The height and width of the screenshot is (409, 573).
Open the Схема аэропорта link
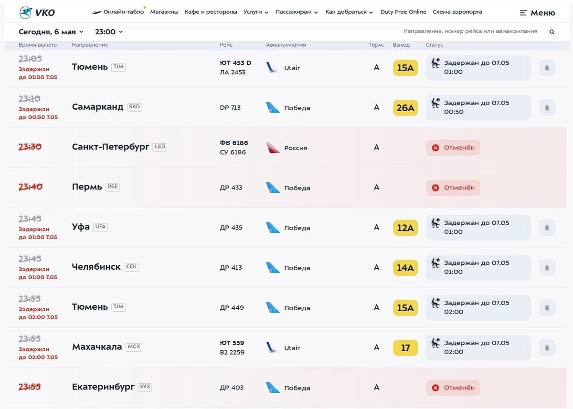tap(457, 12)
